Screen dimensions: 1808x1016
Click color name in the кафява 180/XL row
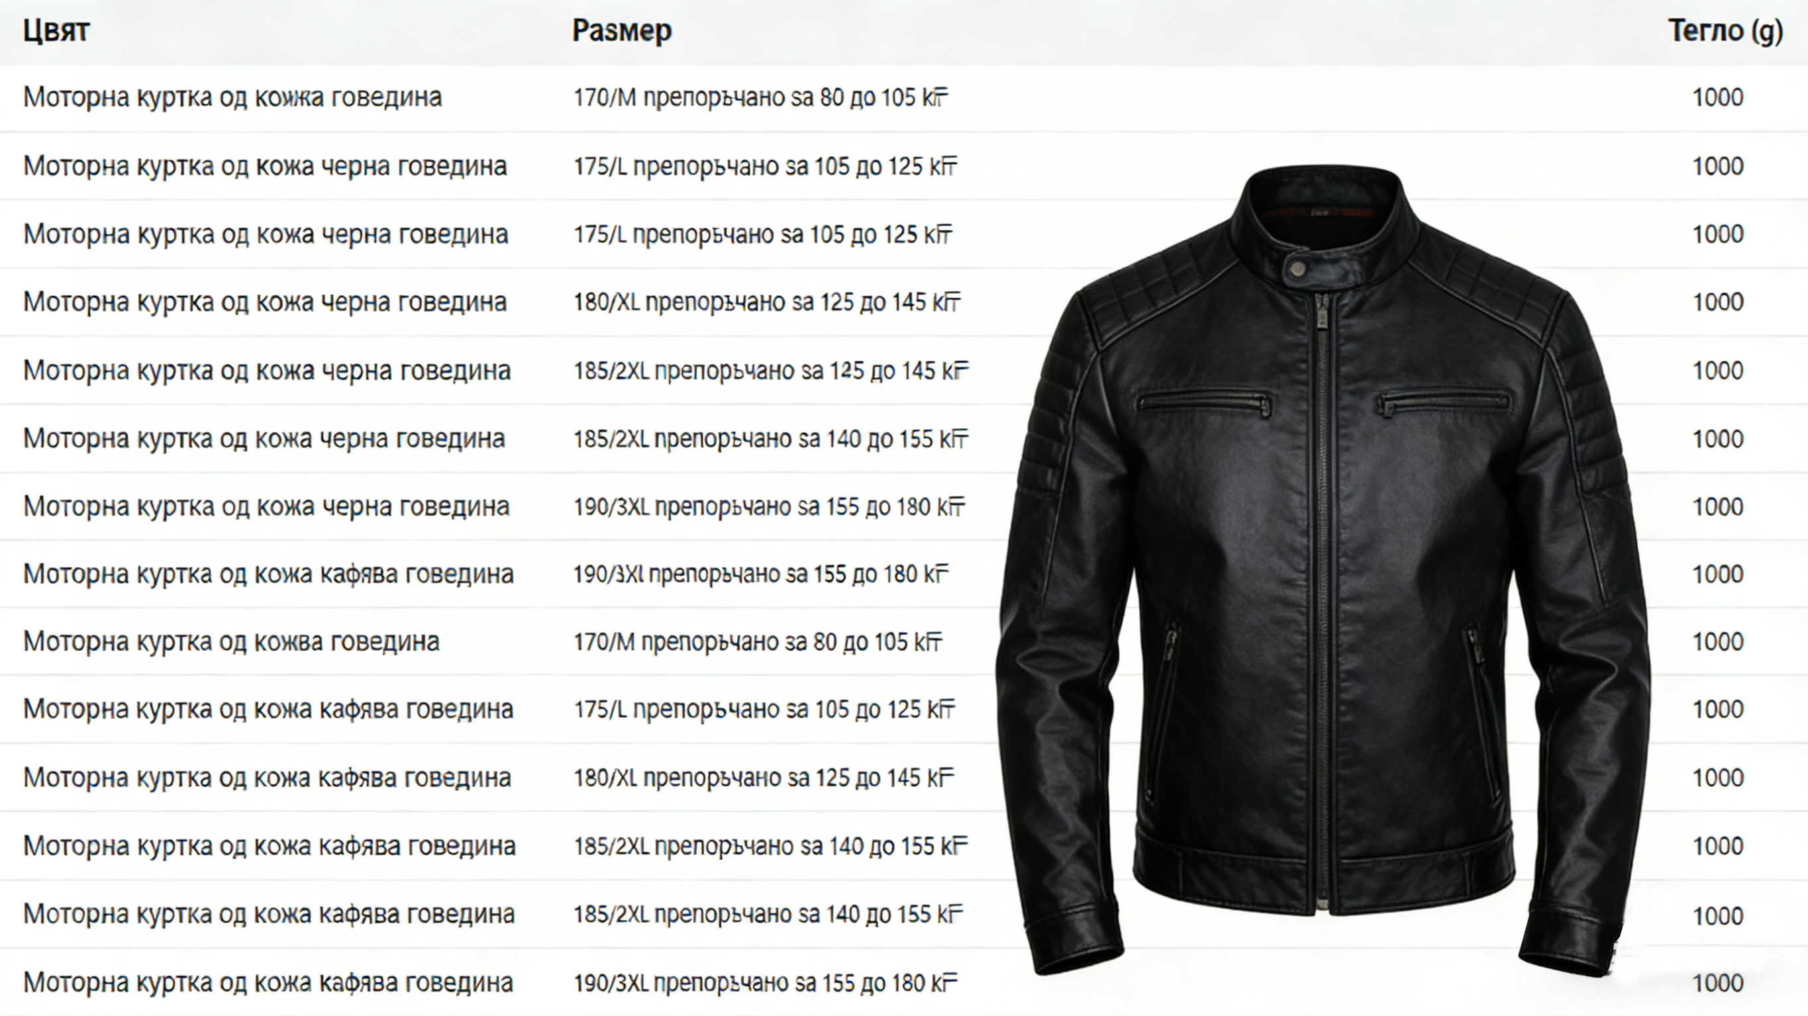[267, 778]
